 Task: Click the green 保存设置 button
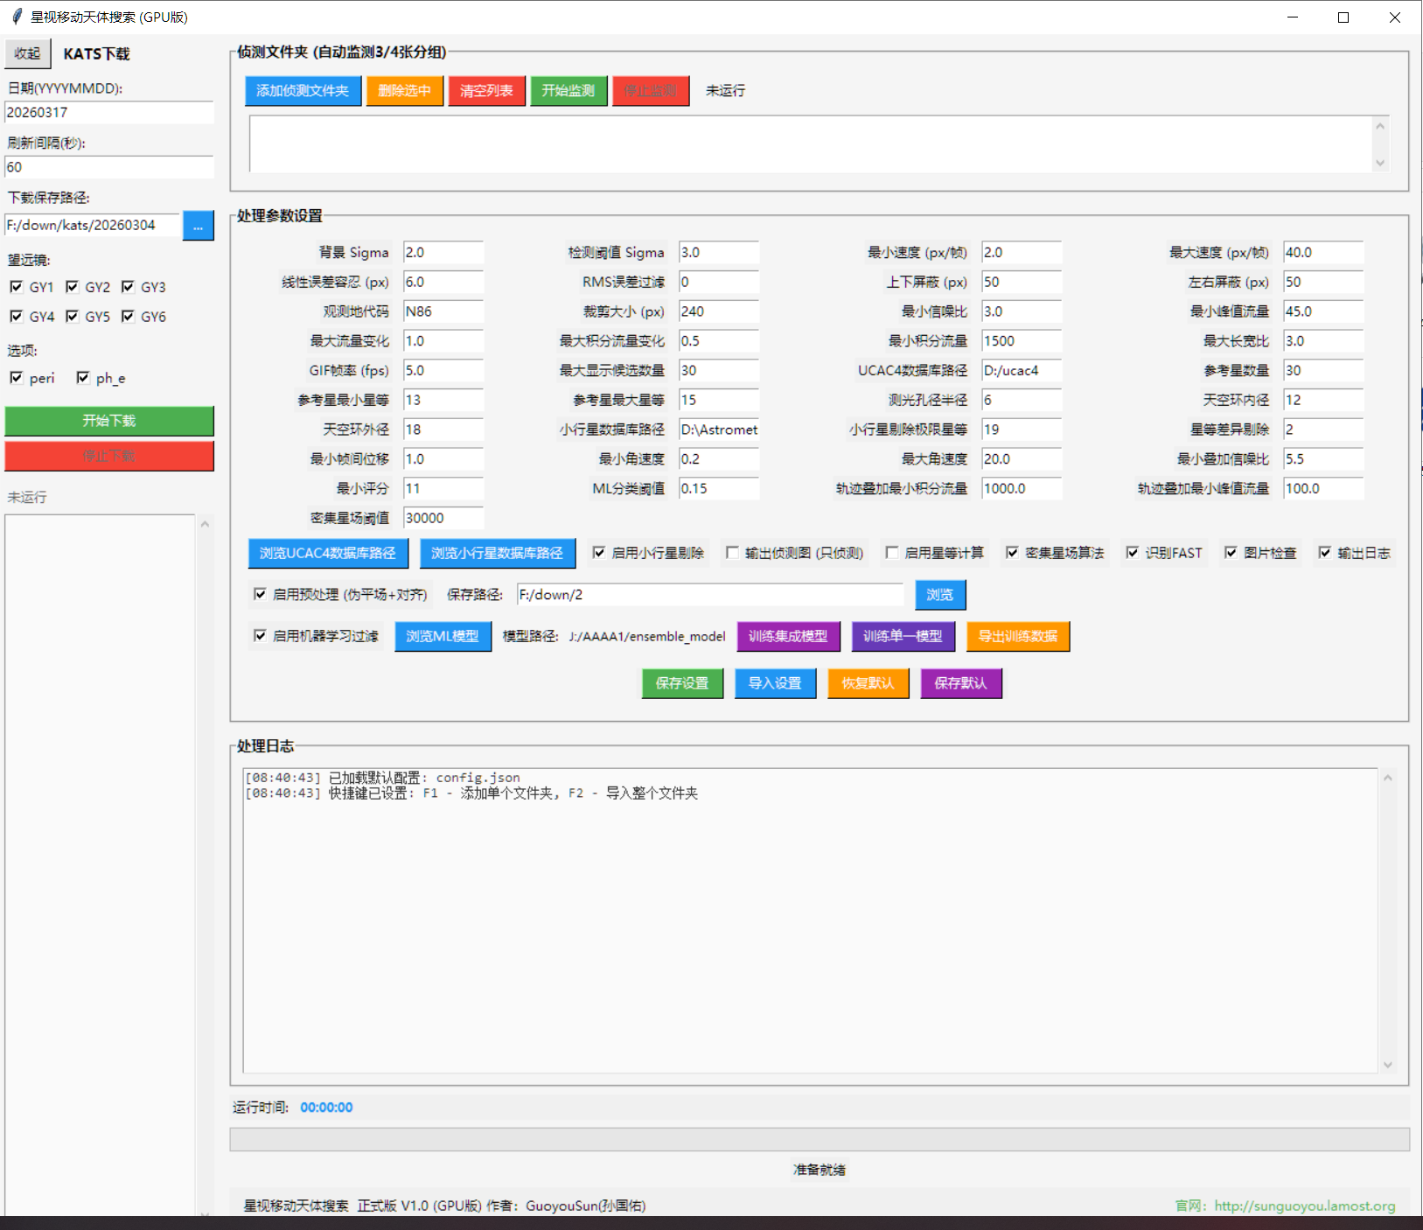pos(682,683)
